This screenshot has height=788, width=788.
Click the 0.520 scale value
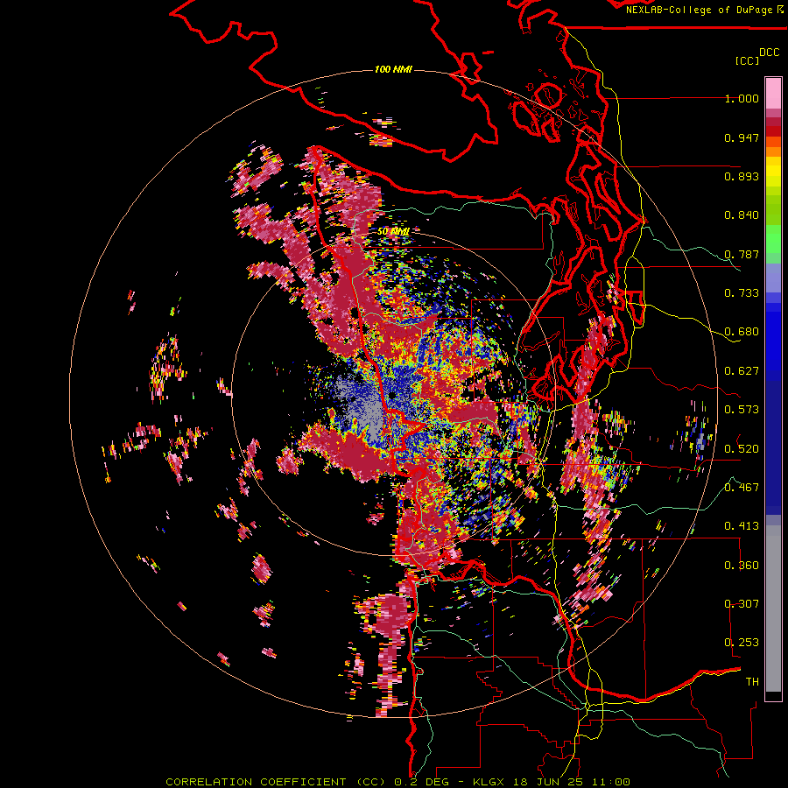[742, 448]
